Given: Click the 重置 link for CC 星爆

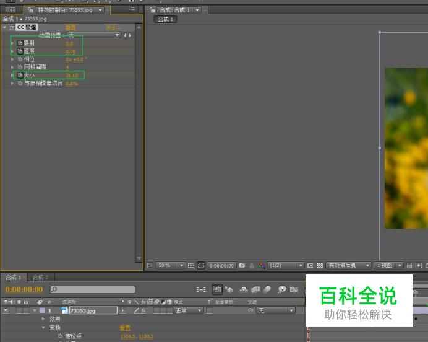Looking at the screenshot, I should [71, 27].
